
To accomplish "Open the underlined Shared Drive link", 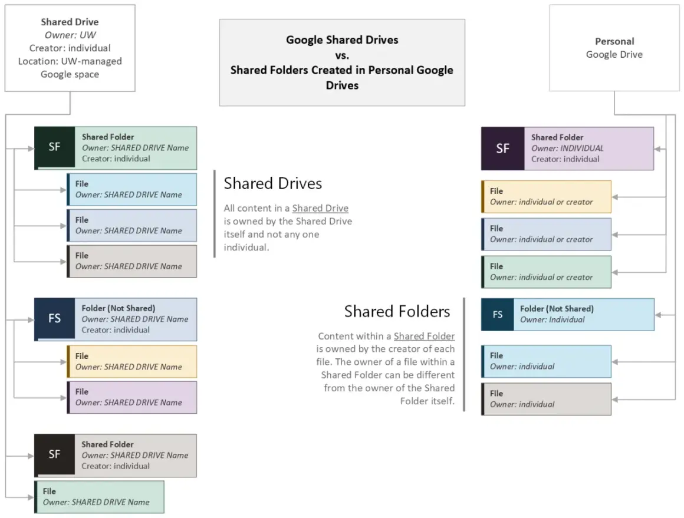I will pyautogui.click(x=320, y=208).
